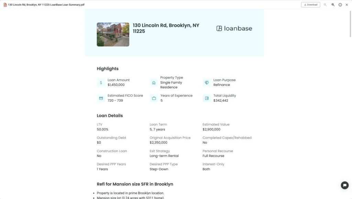Open the chat bubble widget
This screenshot has width=352, height=199.
click(344, 185)
